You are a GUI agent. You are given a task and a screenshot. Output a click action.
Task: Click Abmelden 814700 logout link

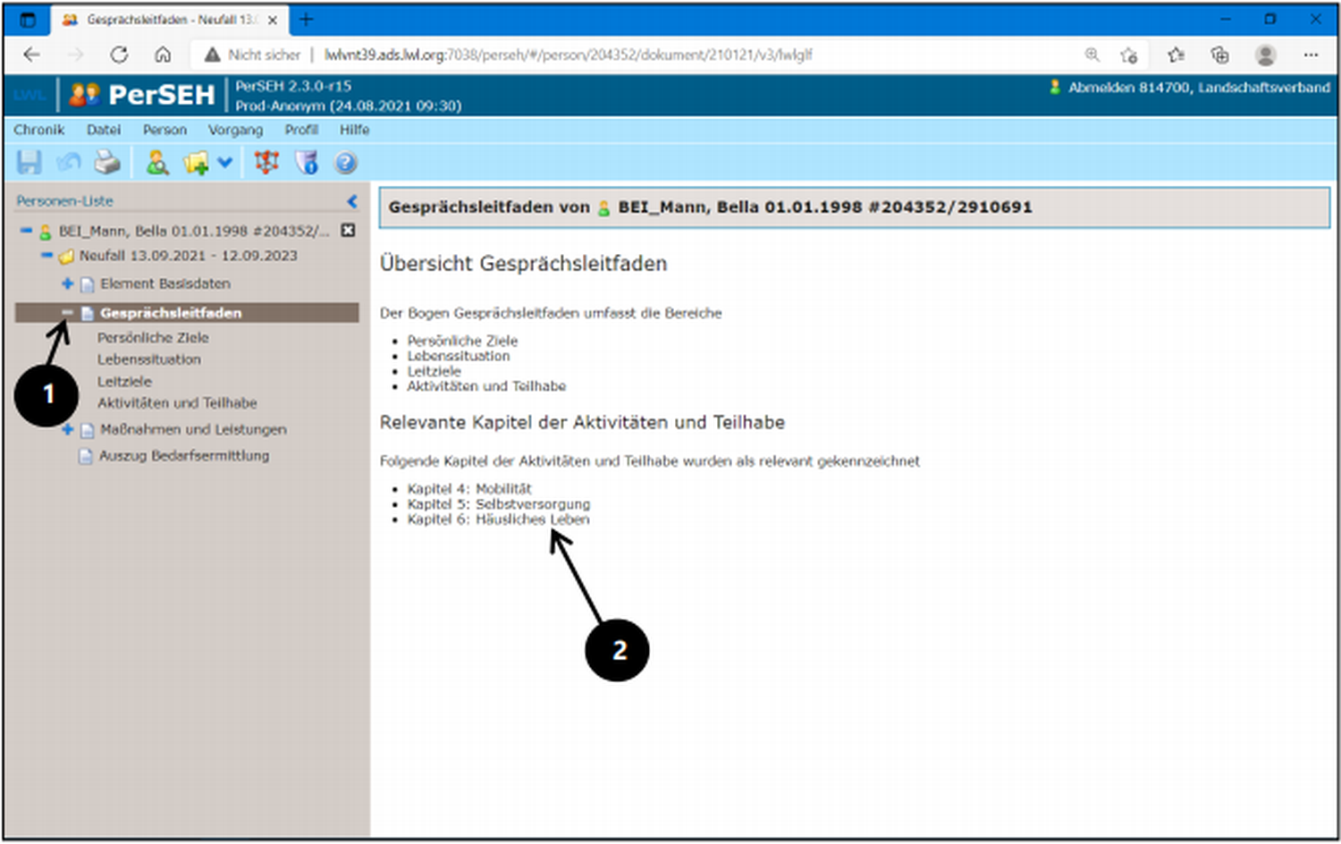tap(1198, 88)
